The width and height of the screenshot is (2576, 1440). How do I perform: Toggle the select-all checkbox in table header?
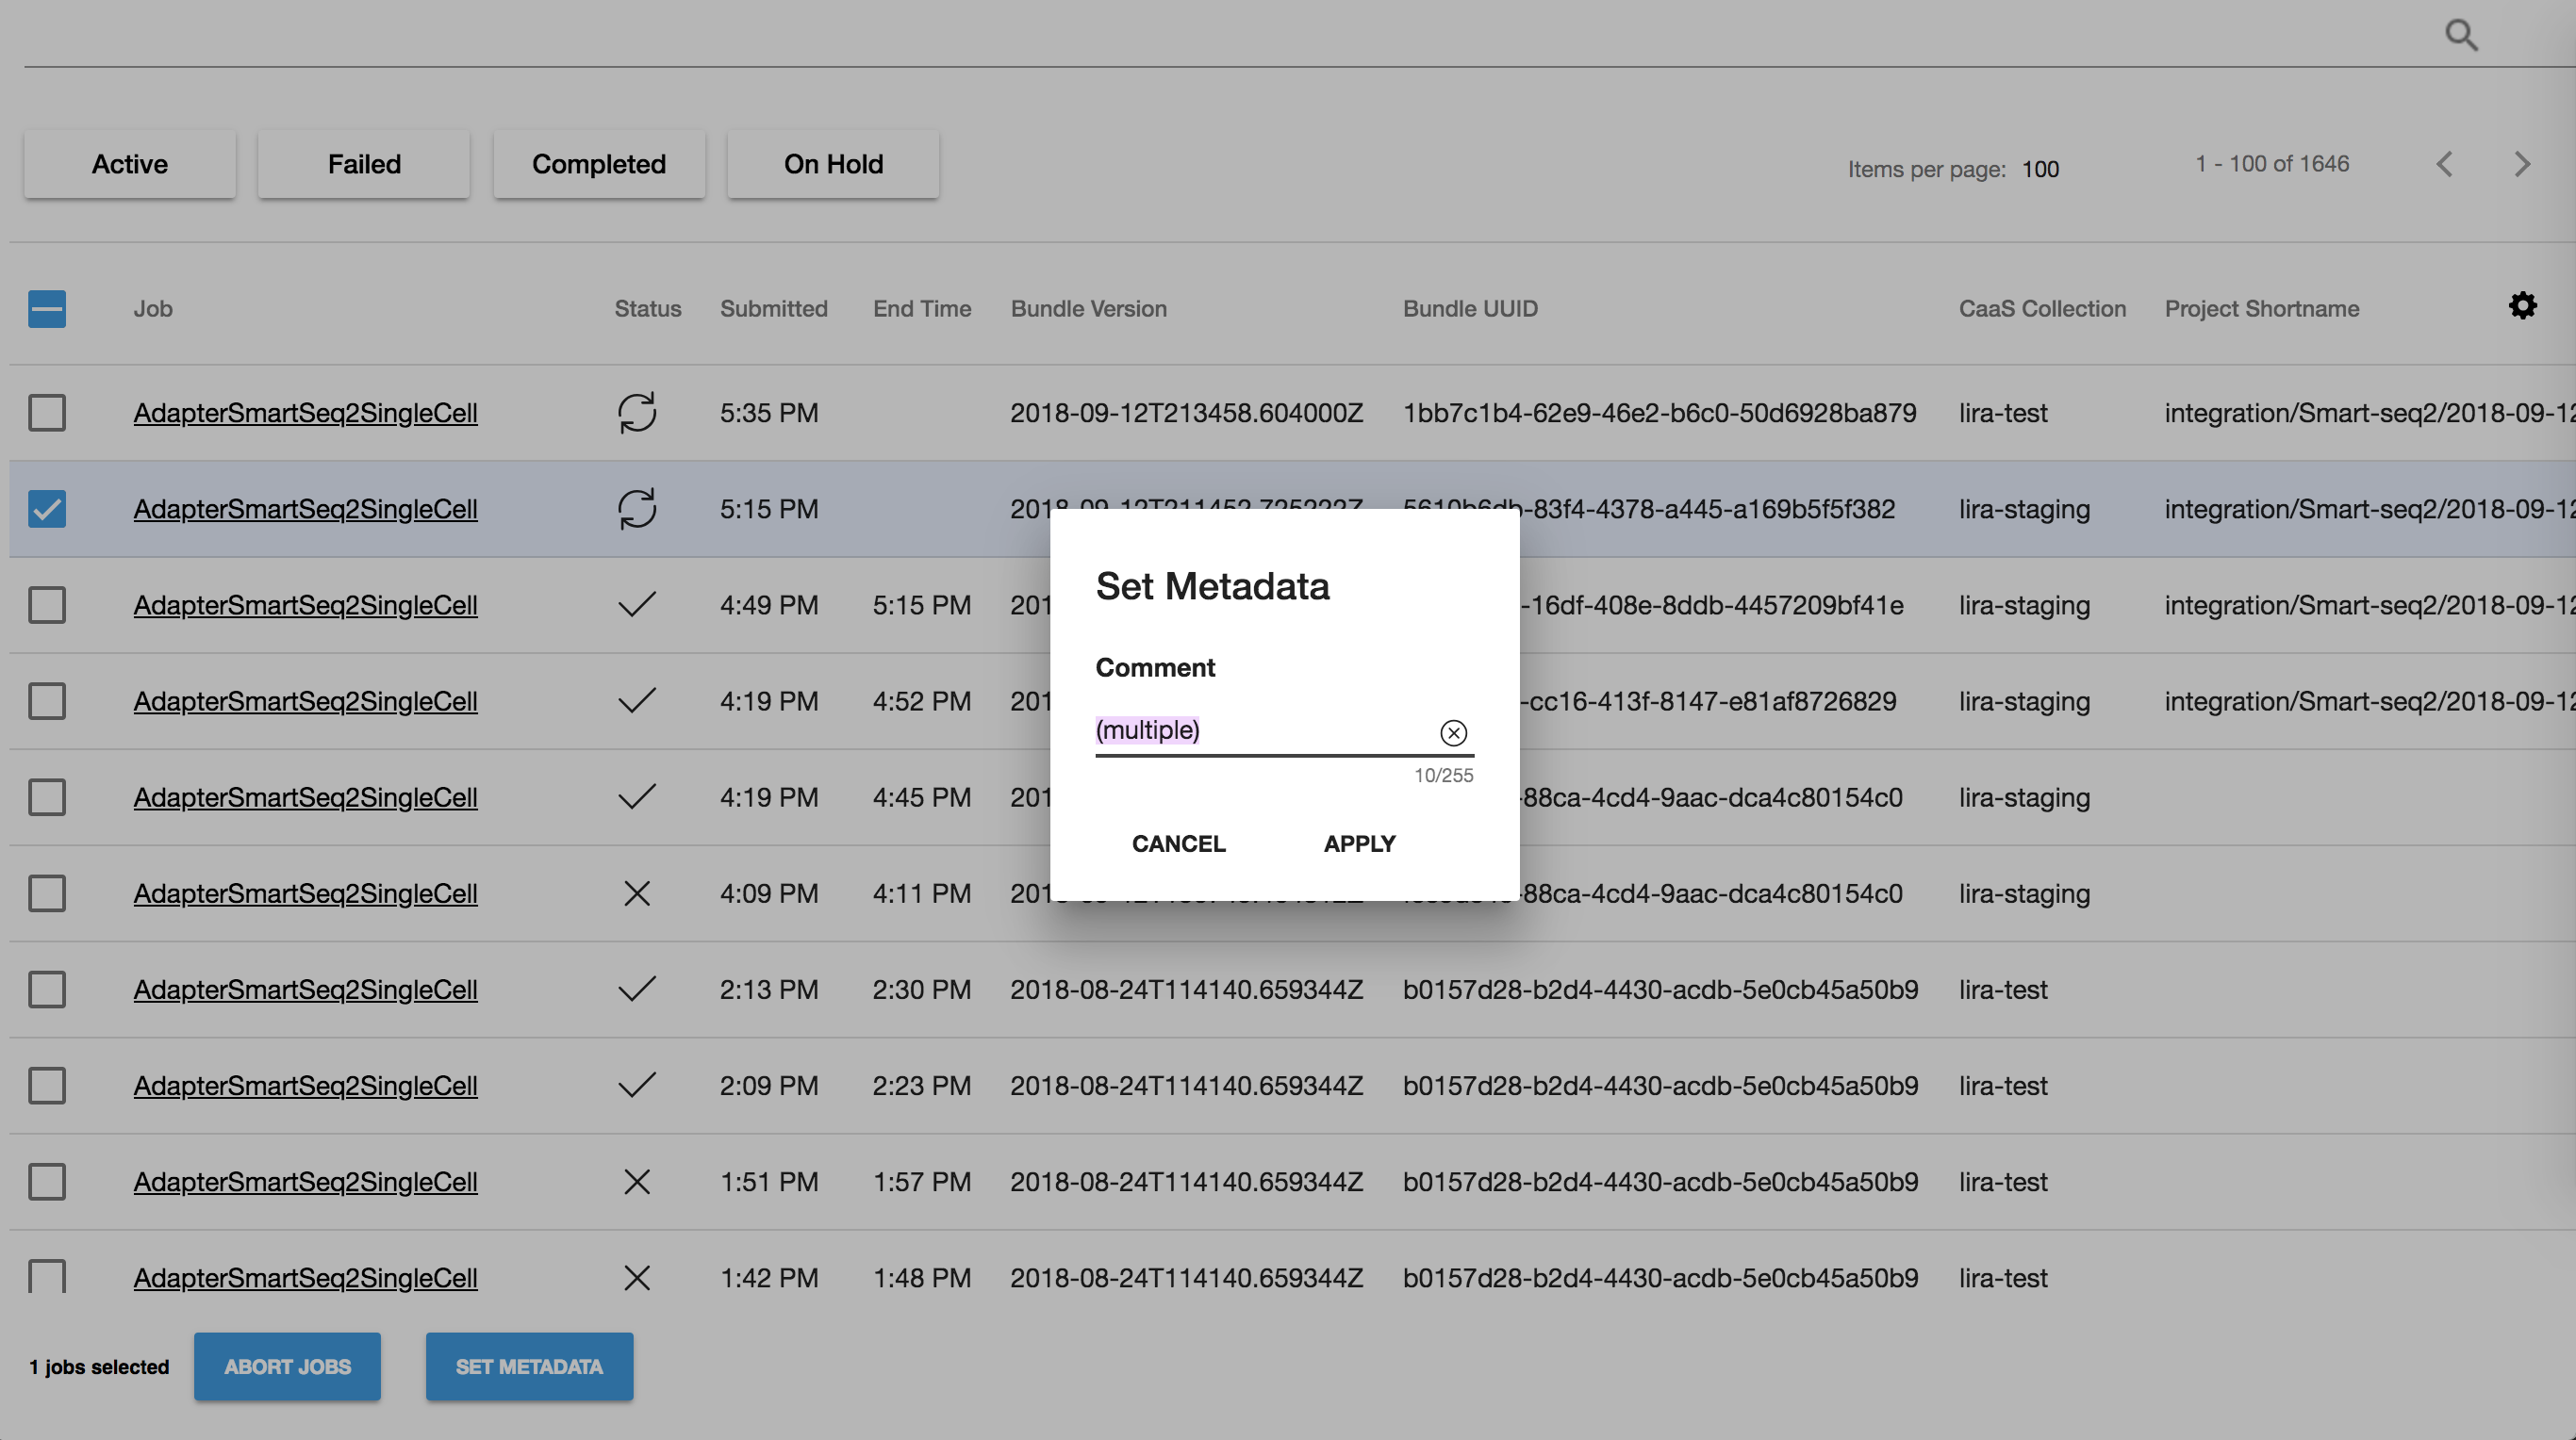pyautogui.click(x=46, y=309)
